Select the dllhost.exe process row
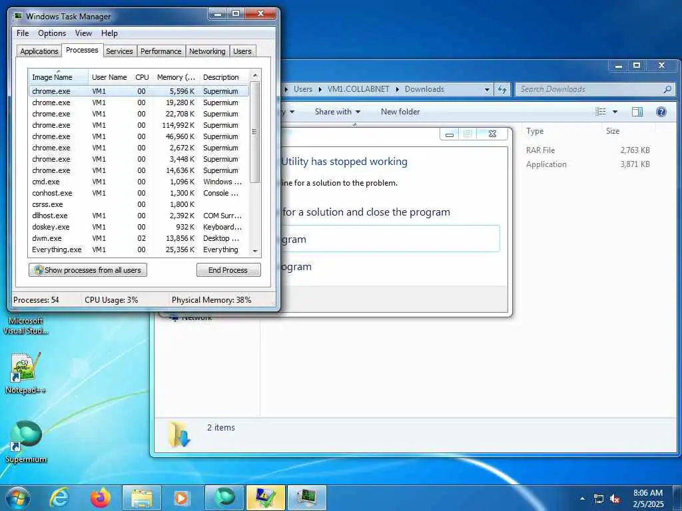Viewport: 682px width, 511px height. [139, 216]
